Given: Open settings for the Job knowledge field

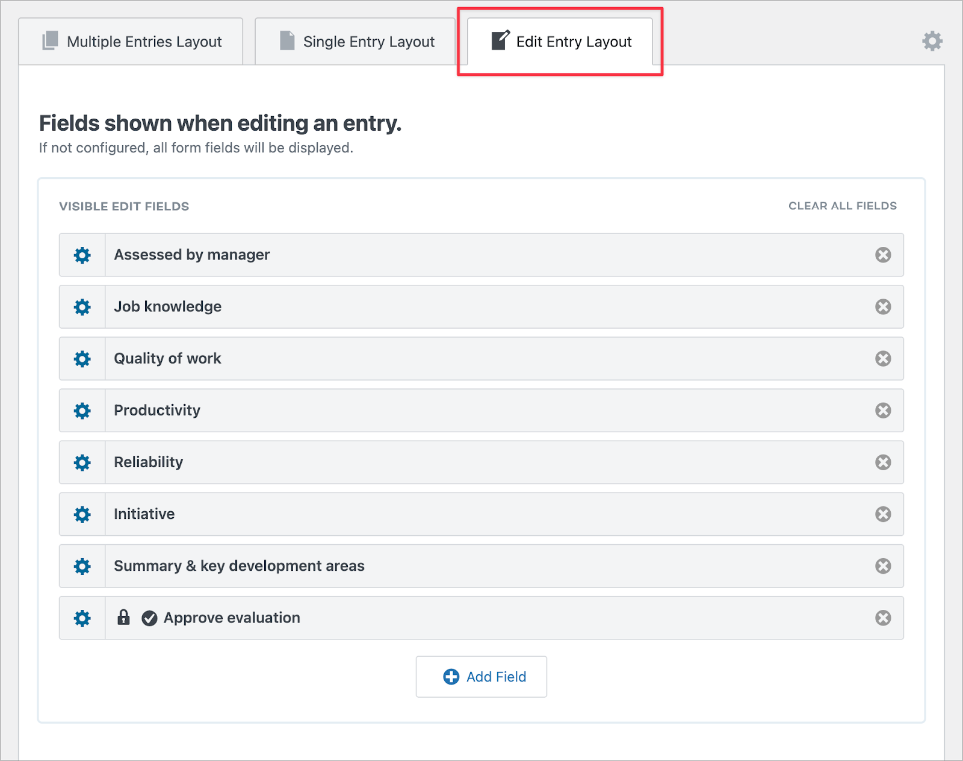Looking at the screenshot, I should coord(82,306).
